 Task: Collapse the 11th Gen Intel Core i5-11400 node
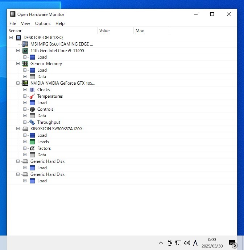click(x=18, y=51)
